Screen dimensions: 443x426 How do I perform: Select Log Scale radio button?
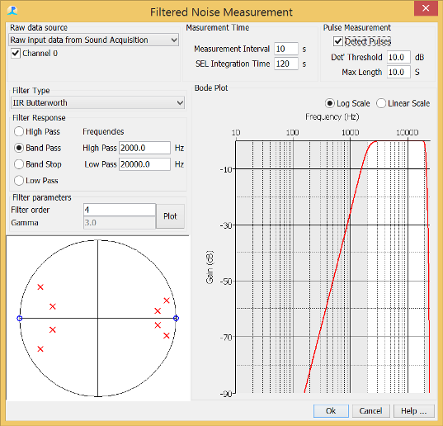pos(330,103)
